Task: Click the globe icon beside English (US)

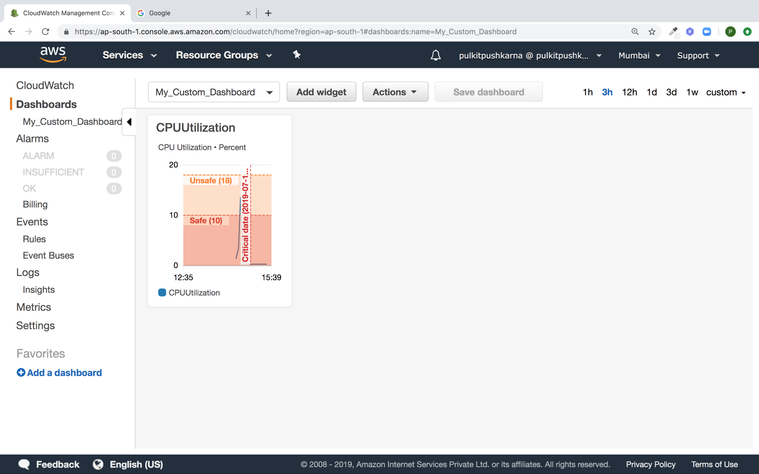Action: (x=98, y=464)
